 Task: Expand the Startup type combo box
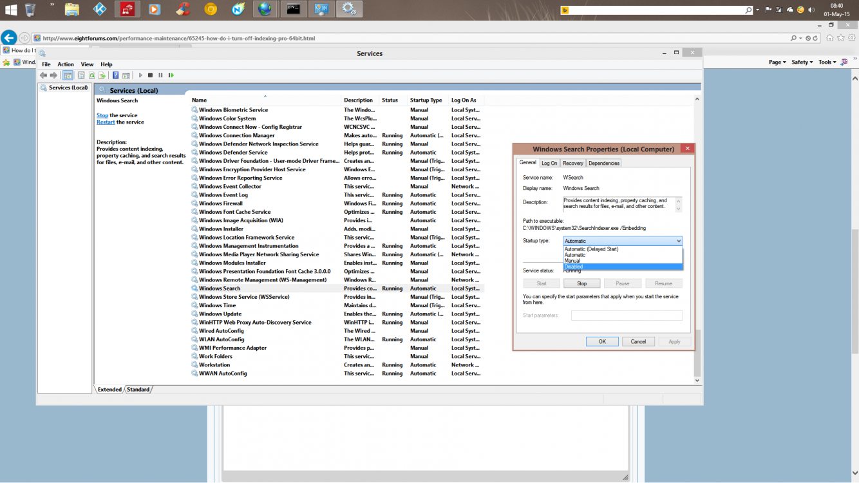623,241
